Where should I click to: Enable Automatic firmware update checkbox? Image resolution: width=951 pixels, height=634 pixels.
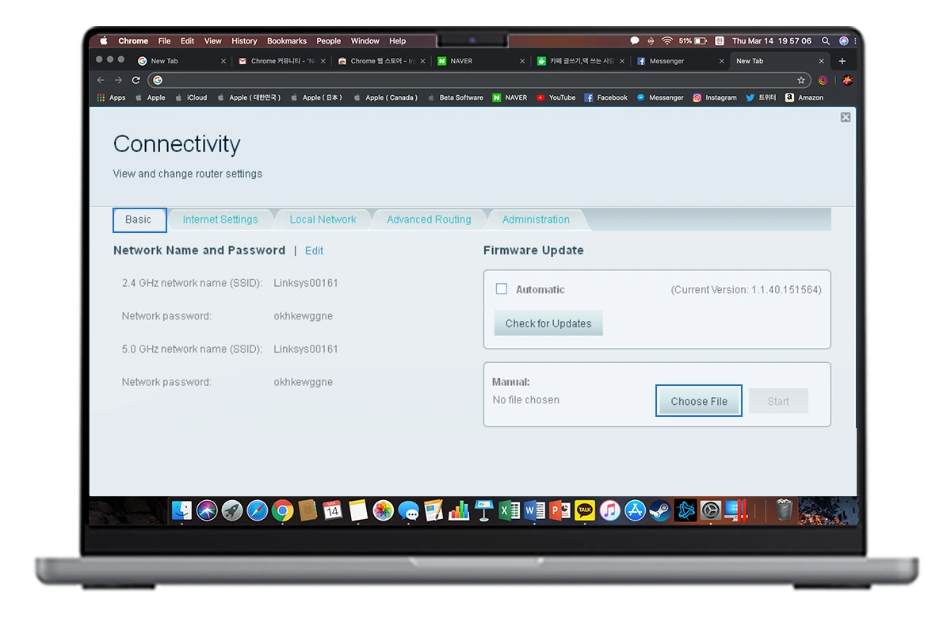point(502,289)
